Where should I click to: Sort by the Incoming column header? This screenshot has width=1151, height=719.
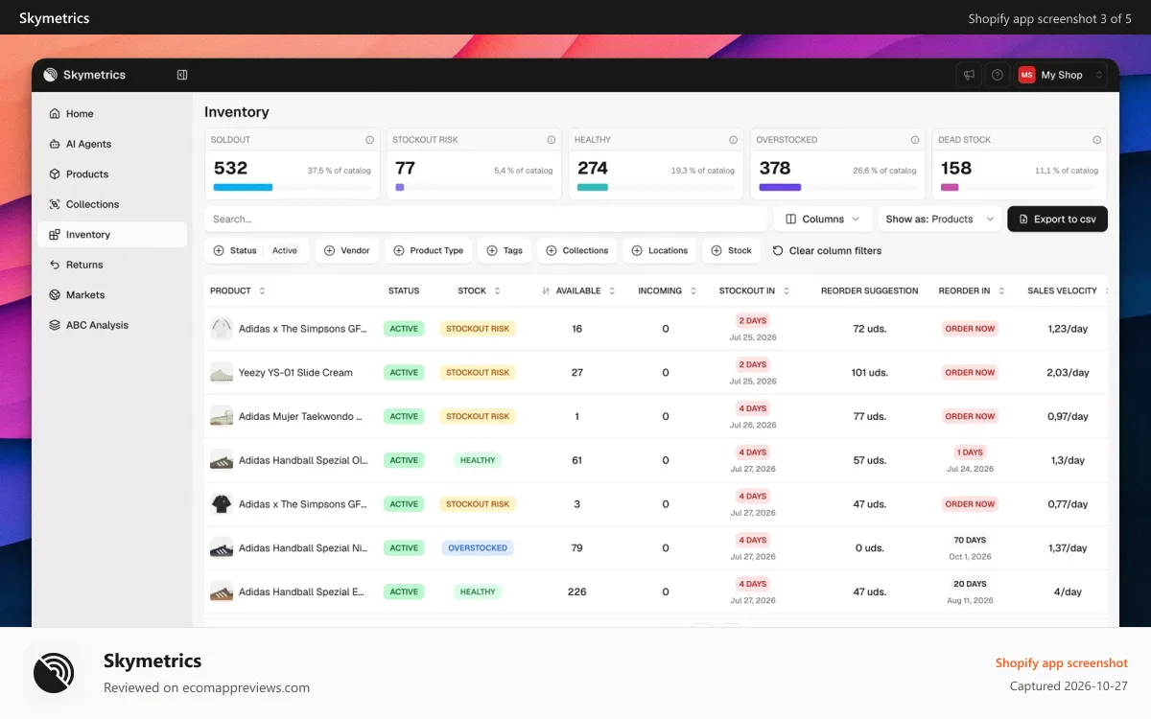click(667, 290)
